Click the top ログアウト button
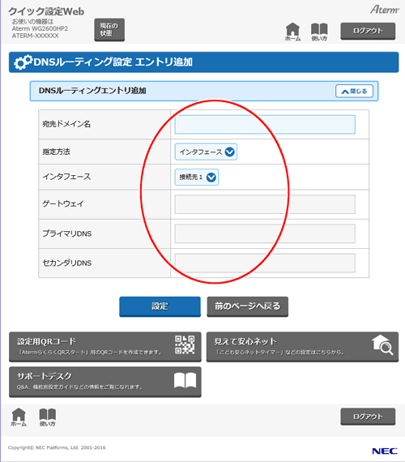The image size is (405, 462). click(368, 31)
